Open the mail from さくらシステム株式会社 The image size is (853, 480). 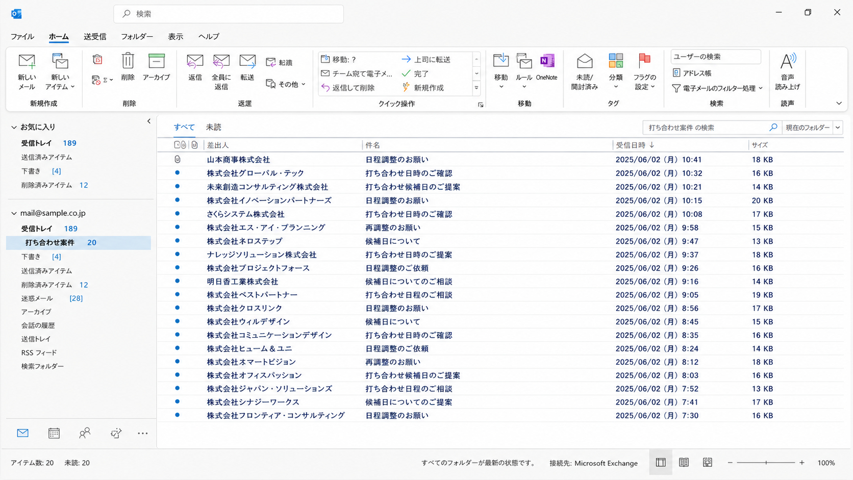500,214
